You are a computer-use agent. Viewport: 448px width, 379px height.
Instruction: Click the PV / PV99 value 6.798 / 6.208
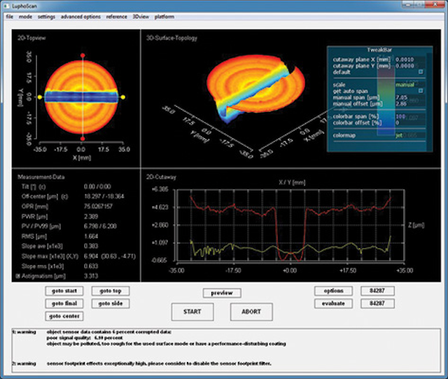click(100, 226)
